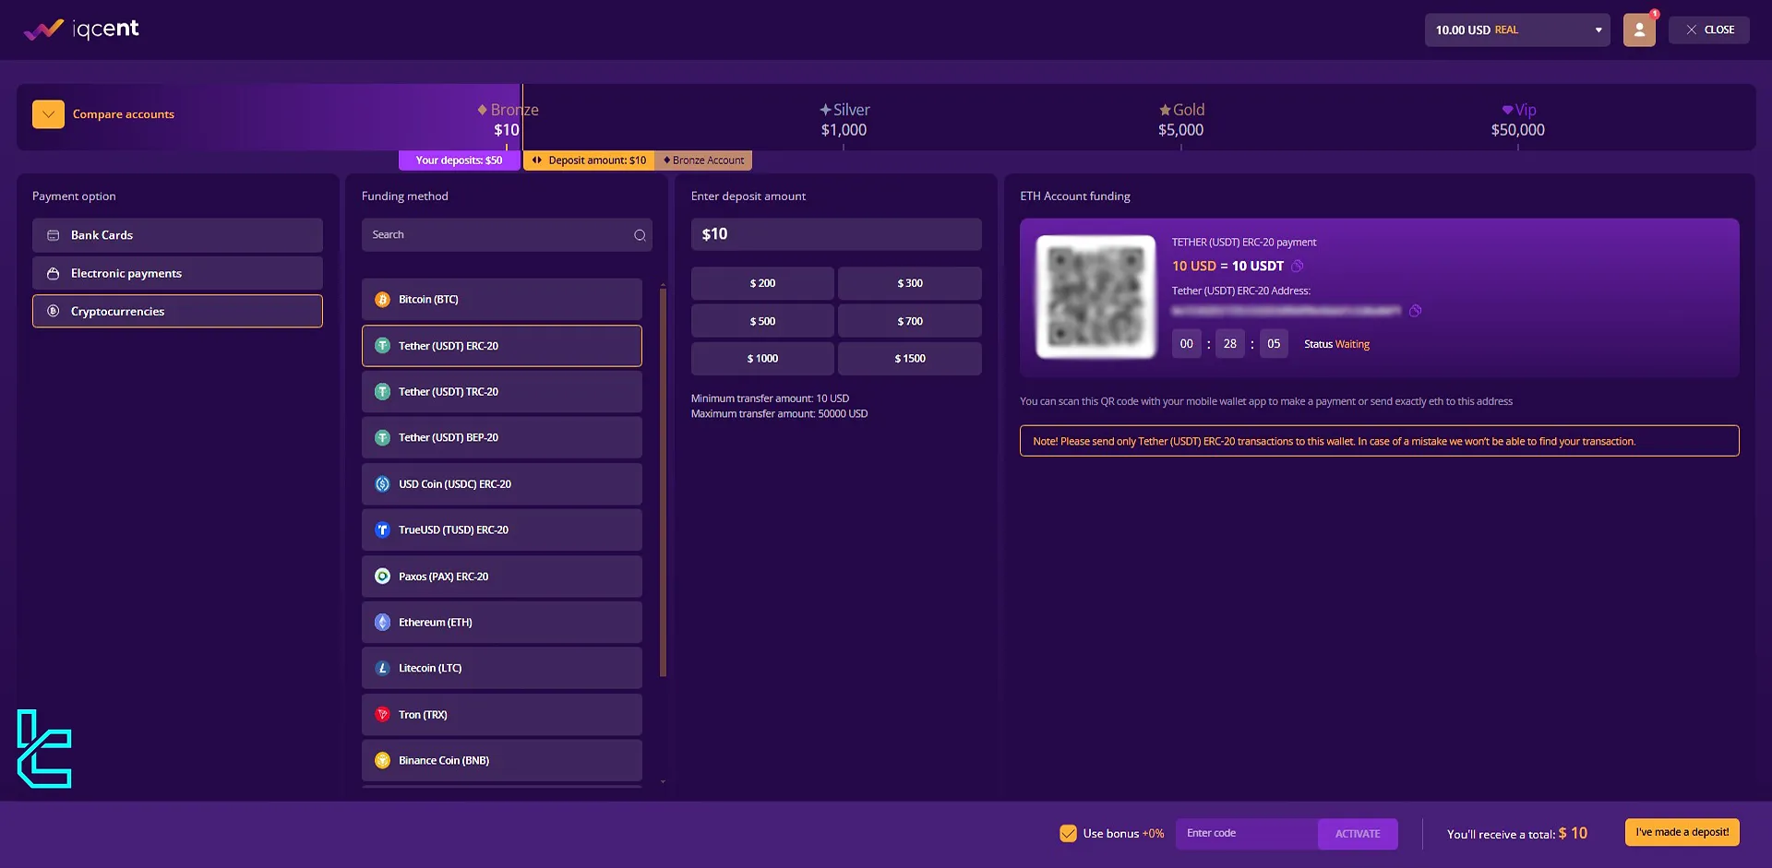Select the $ 500 preset amount
The image size is (1772, 868).
762,321
